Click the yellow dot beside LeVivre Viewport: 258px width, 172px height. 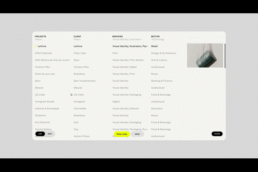click(x=35, y=46)
